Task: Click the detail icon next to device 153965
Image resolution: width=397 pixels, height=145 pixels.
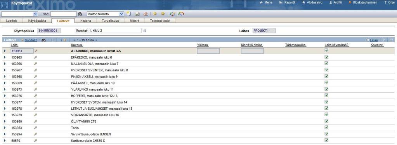Action: pyautogui.click(x=36, y=57)
